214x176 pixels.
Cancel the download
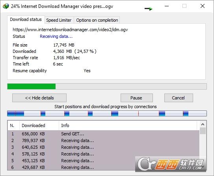179,98
